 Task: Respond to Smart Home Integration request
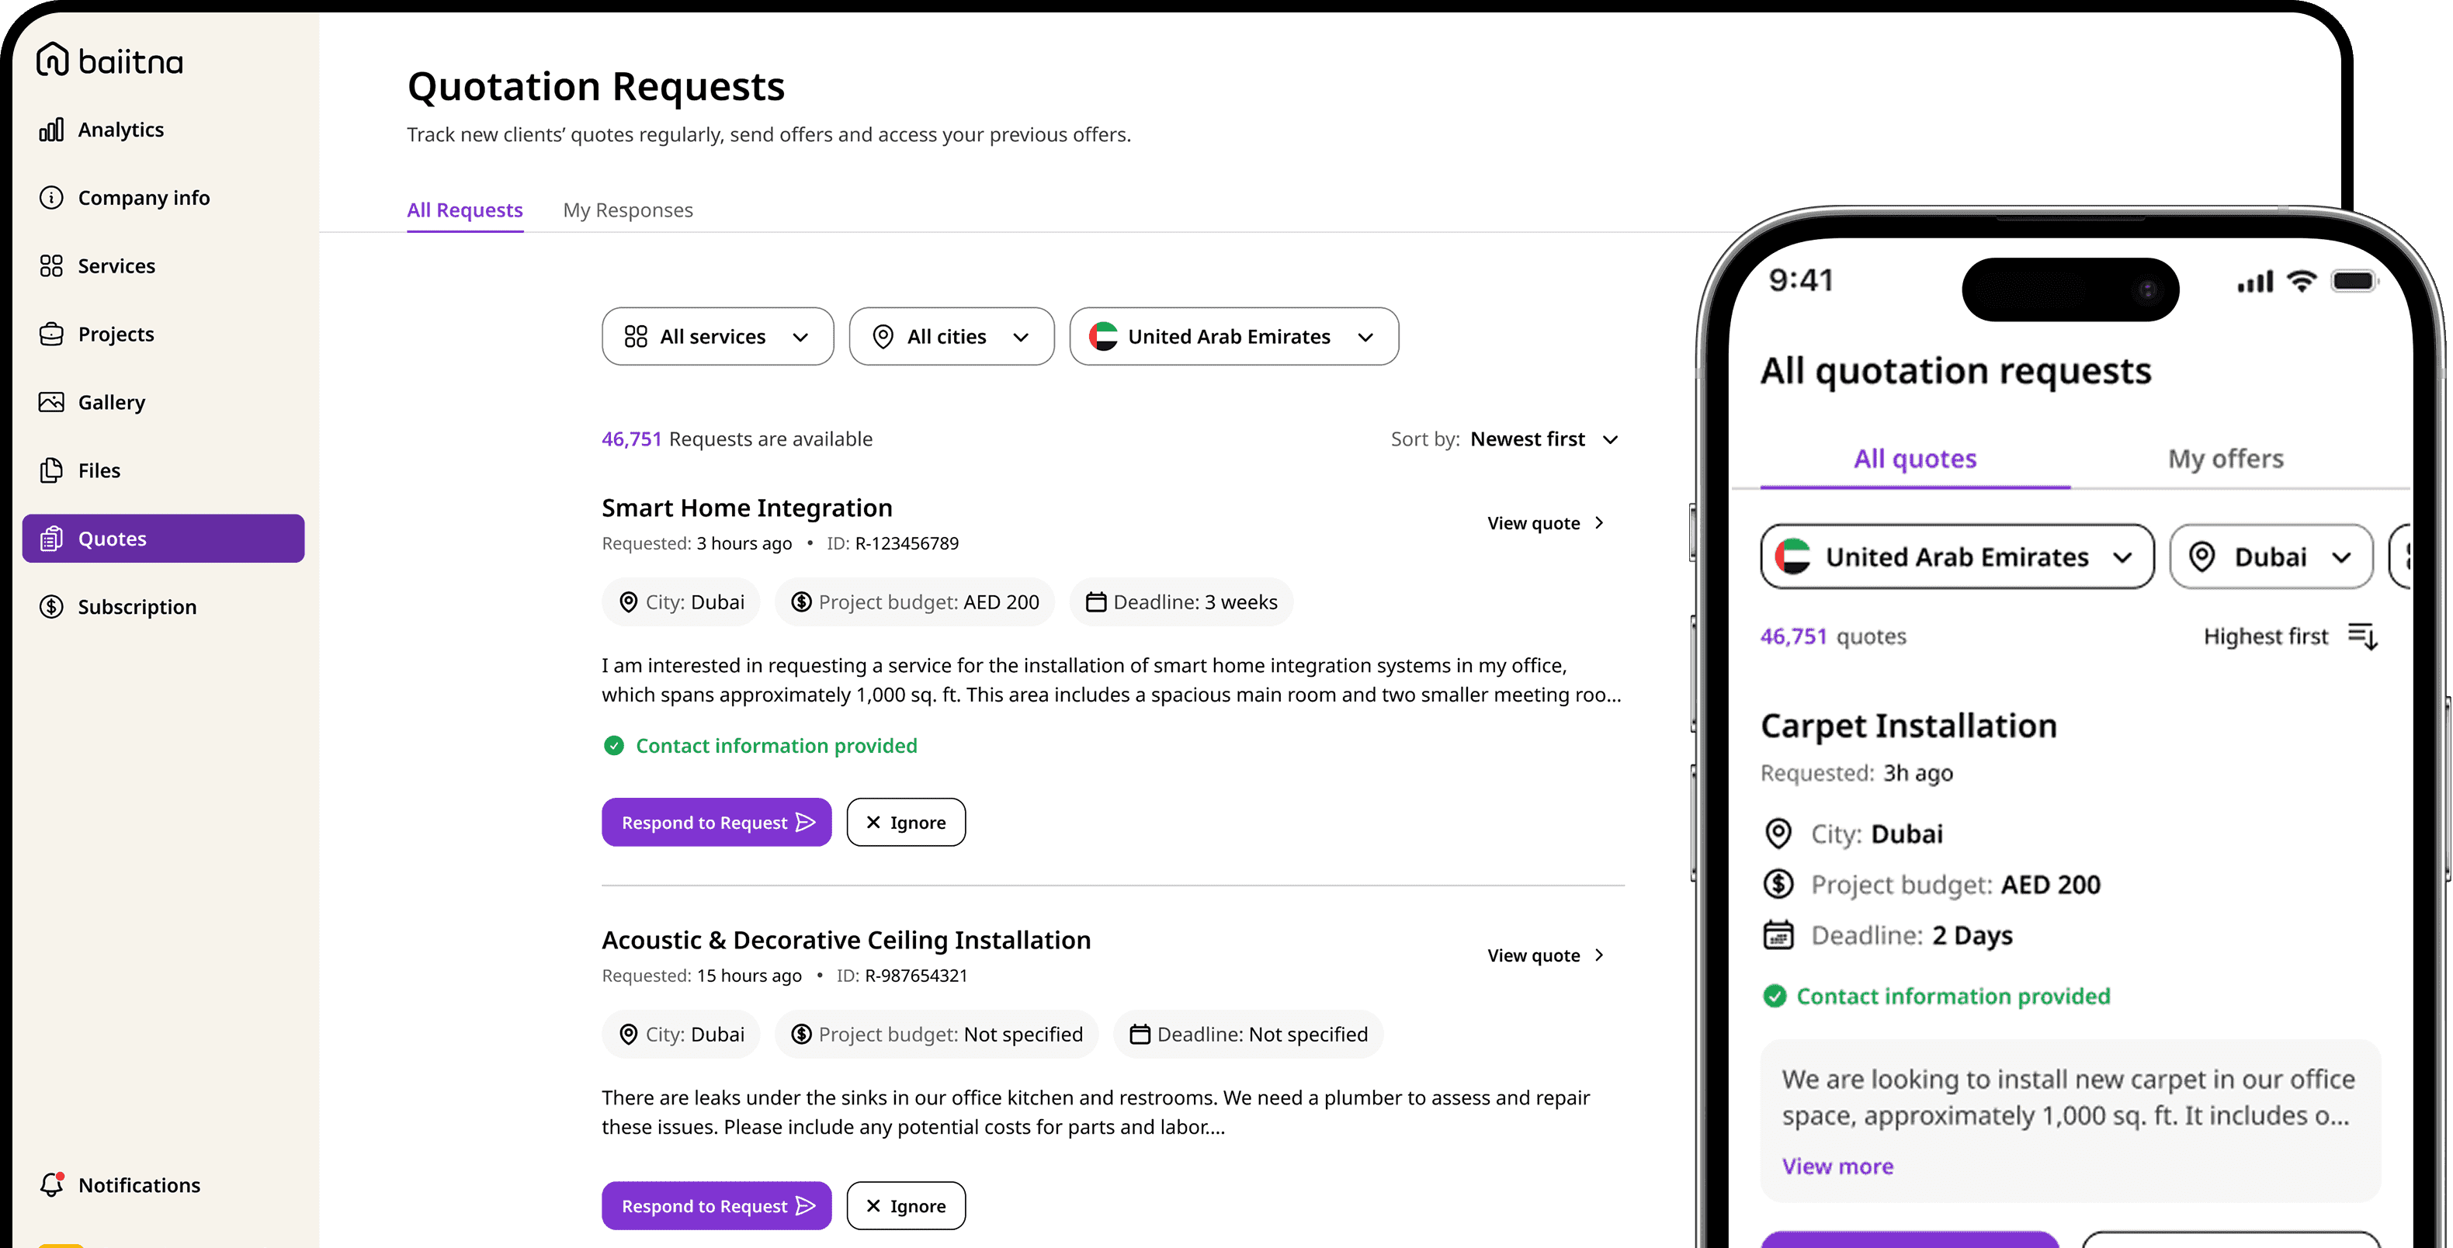[x=716, y=822]
